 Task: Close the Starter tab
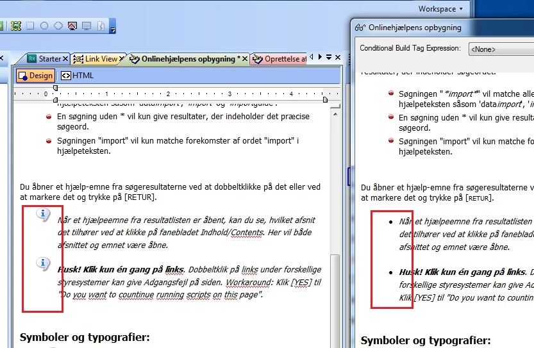click(65, 59)
